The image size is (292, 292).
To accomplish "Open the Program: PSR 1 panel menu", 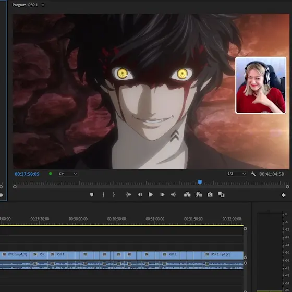I will click(43, 5).
